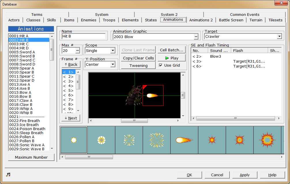Viewport: 290px width, 184px height.
Task: Click the Tweening button
Action: pyautogui.click(x=138, y=65)
